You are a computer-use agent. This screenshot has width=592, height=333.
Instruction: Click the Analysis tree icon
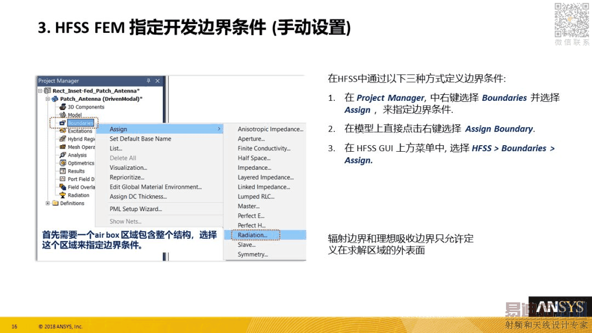(62, 155)
